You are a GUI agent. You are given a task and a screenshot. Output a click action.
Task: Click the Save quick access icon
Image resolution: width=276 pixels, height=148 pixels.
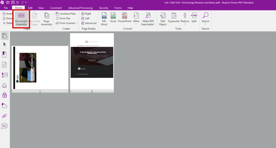pos(13,2)
